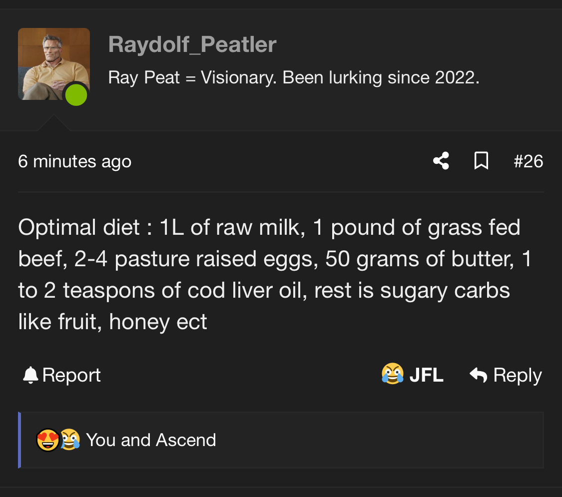Open Raydolf_Peatler's avatar picture
Image resolution: width=562 pixels, height=497 pixels.
(x=54, y=64)
